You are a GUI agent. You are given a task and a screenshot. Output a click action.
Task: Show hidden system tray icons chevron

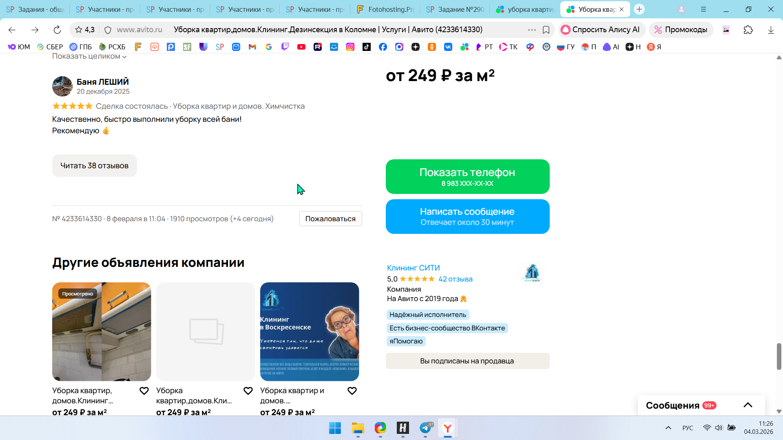coord(668,428)
